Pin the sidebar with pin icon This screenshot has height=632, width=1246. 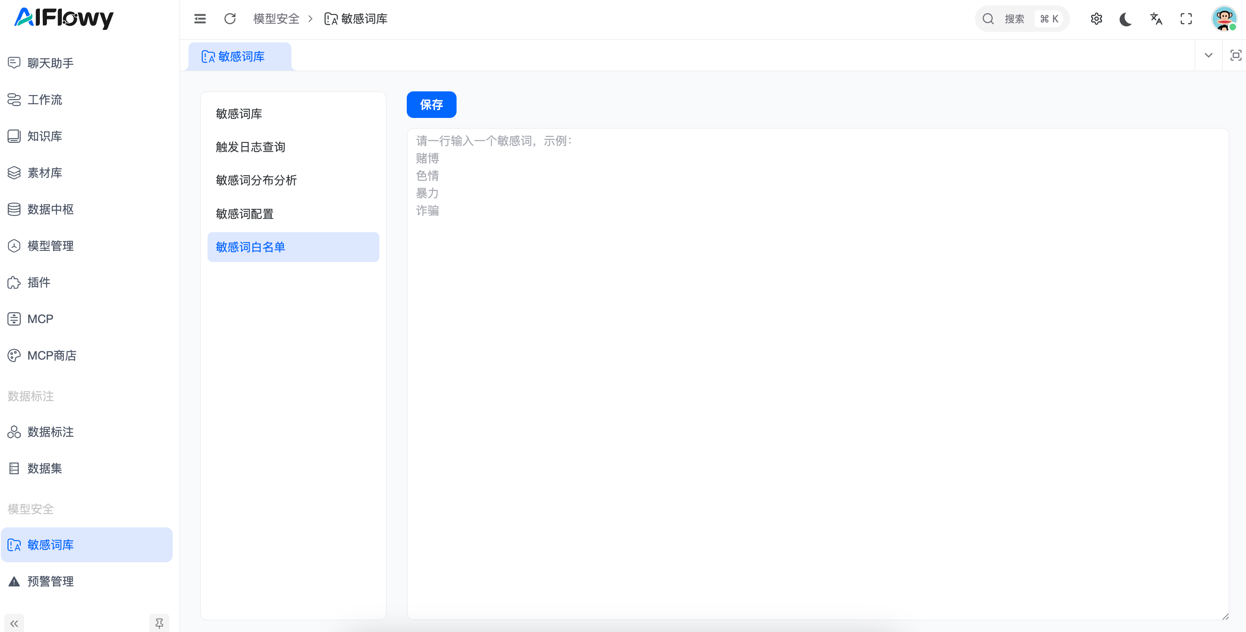pyautogui.click(x=159, y=623)
